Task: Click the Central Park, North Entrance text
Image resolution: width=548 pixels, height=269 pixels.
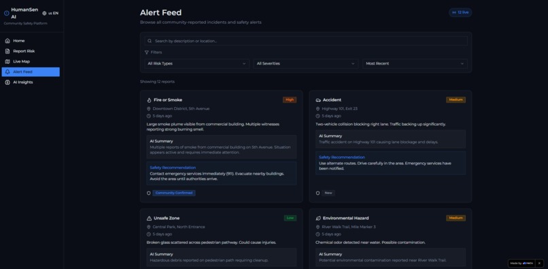Action: [x=179, y=227]
